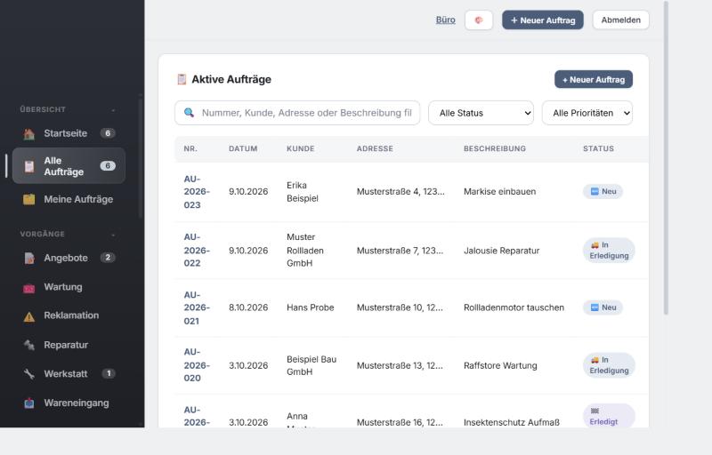This screenshot has width=712, height=455.
Task: Focus the order search input field
Action: [297, 113]
